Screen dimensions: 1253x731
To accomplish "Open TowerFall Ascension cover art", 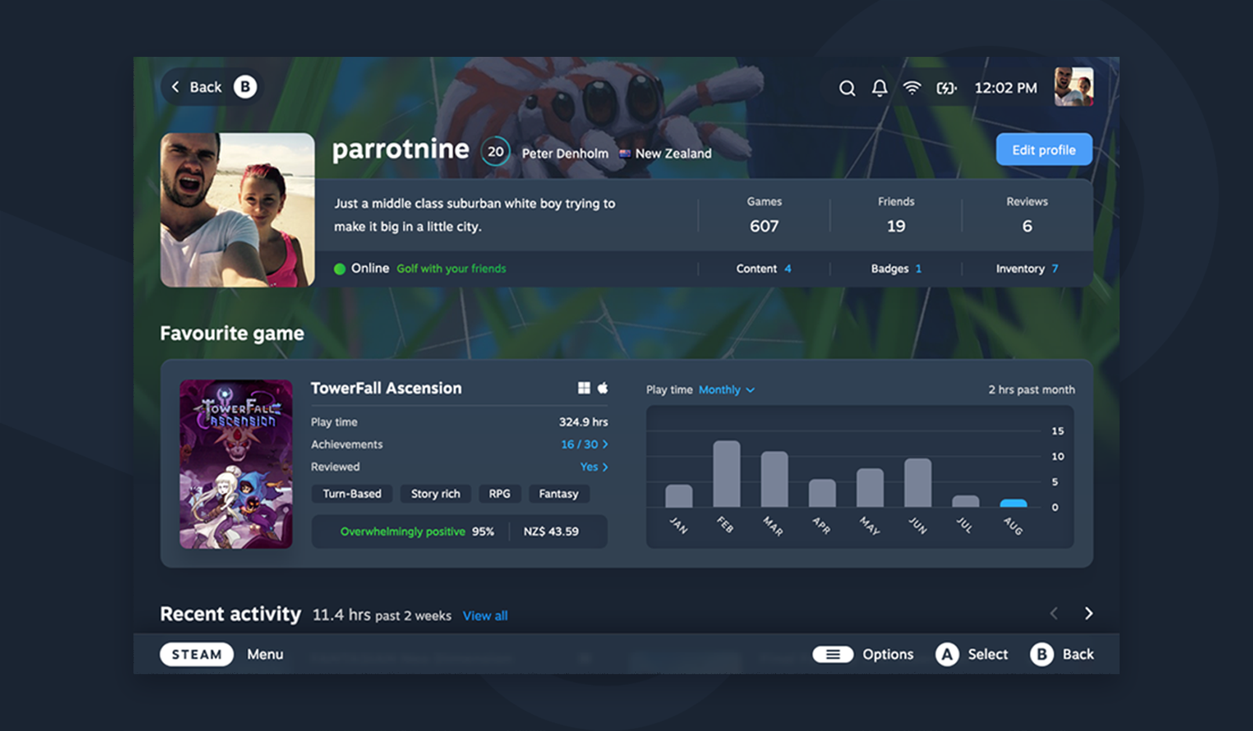I will tap(236, 464).
